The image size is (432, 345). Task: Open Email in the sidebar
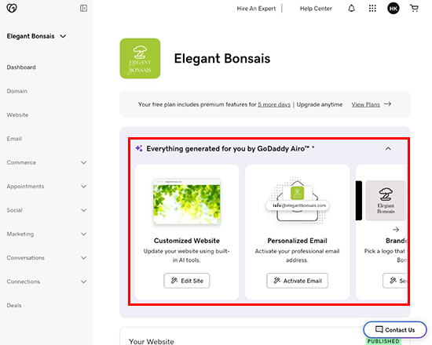14,139
